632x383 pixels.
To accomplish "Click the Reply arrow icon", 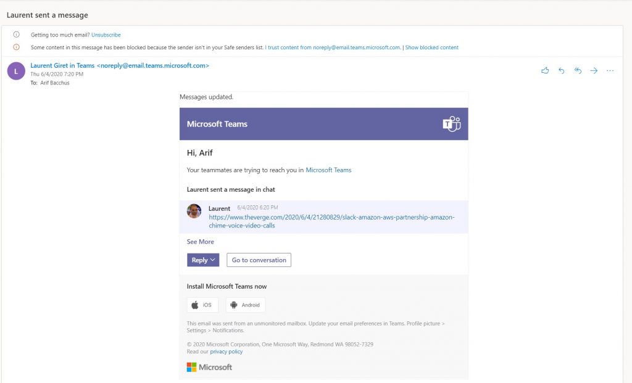I will [562, 70].
